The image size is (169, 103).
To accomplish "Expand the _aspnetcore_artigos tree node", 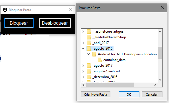I will (x=83, y=31).
